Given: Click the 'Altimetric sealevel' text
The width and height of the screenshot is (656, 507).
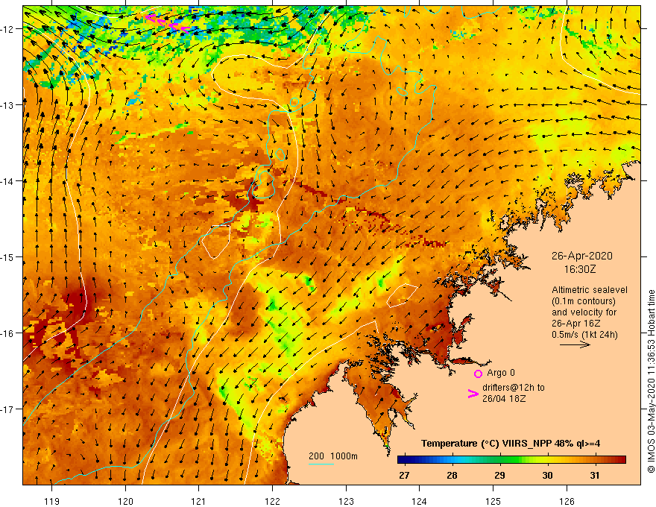Looking at the screenshot, I should click(x=591, y=290).
